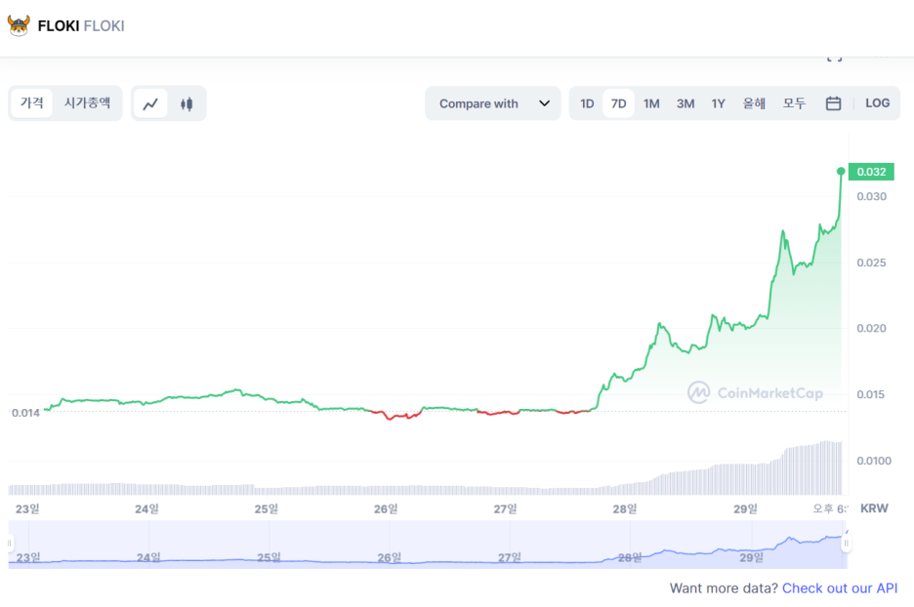Click the 0.0100 y-axis value
The width and height of the screenshot is (914, 607).
tap(874, 461)
